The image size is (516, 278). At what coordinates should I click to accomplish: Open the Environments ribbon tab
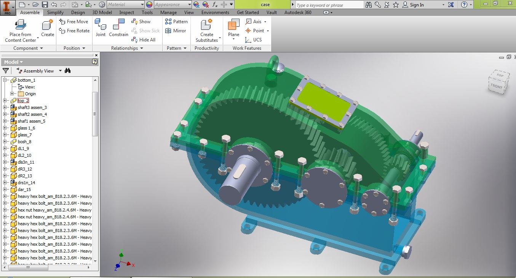(x=215, y=12)
